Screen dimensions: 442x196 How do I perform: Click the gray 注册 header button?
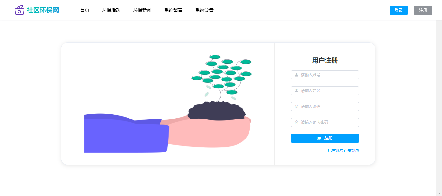pos(423,10)
